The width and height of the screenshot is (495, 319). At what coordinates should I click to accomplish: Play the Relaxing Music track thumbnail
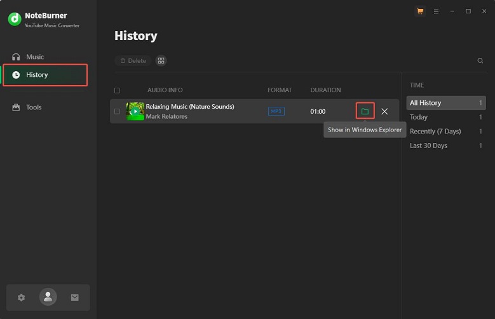point(135,111)
